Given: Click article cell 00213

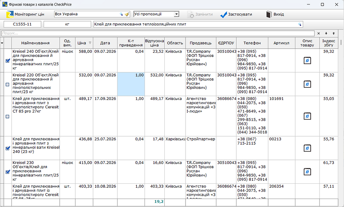Looking at the screenshot, I should [282, 148].
